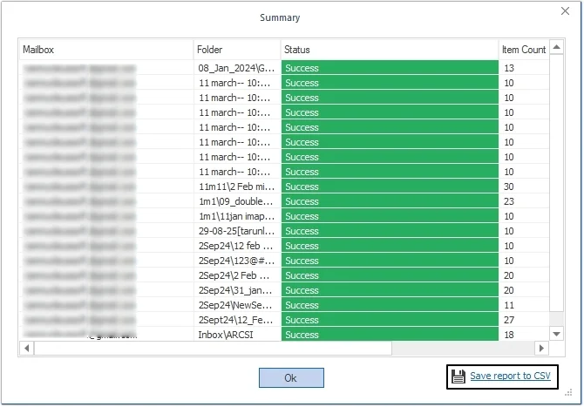Select the 08_Jan_2024\G... folder cell
Screen dimensions: 584x407
(x=237, y=68)
